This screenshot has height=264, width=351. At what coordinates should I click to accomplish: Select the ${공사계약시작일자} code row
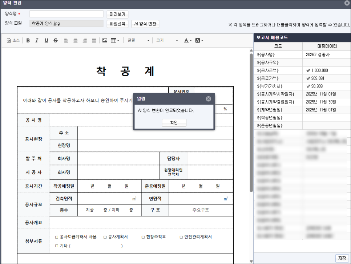302,94
